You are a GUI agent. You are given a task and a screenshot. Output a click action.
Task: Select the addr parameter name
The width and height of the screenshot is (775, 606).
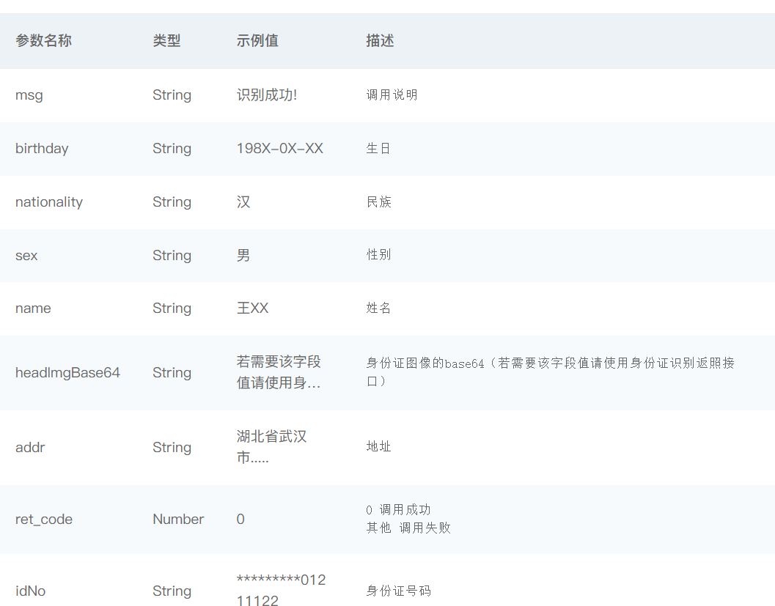click(30, 447)
